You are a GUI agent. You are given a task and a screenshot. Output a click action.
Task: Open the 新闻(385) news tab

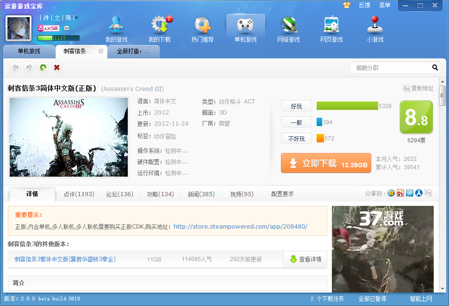point(201,194)
